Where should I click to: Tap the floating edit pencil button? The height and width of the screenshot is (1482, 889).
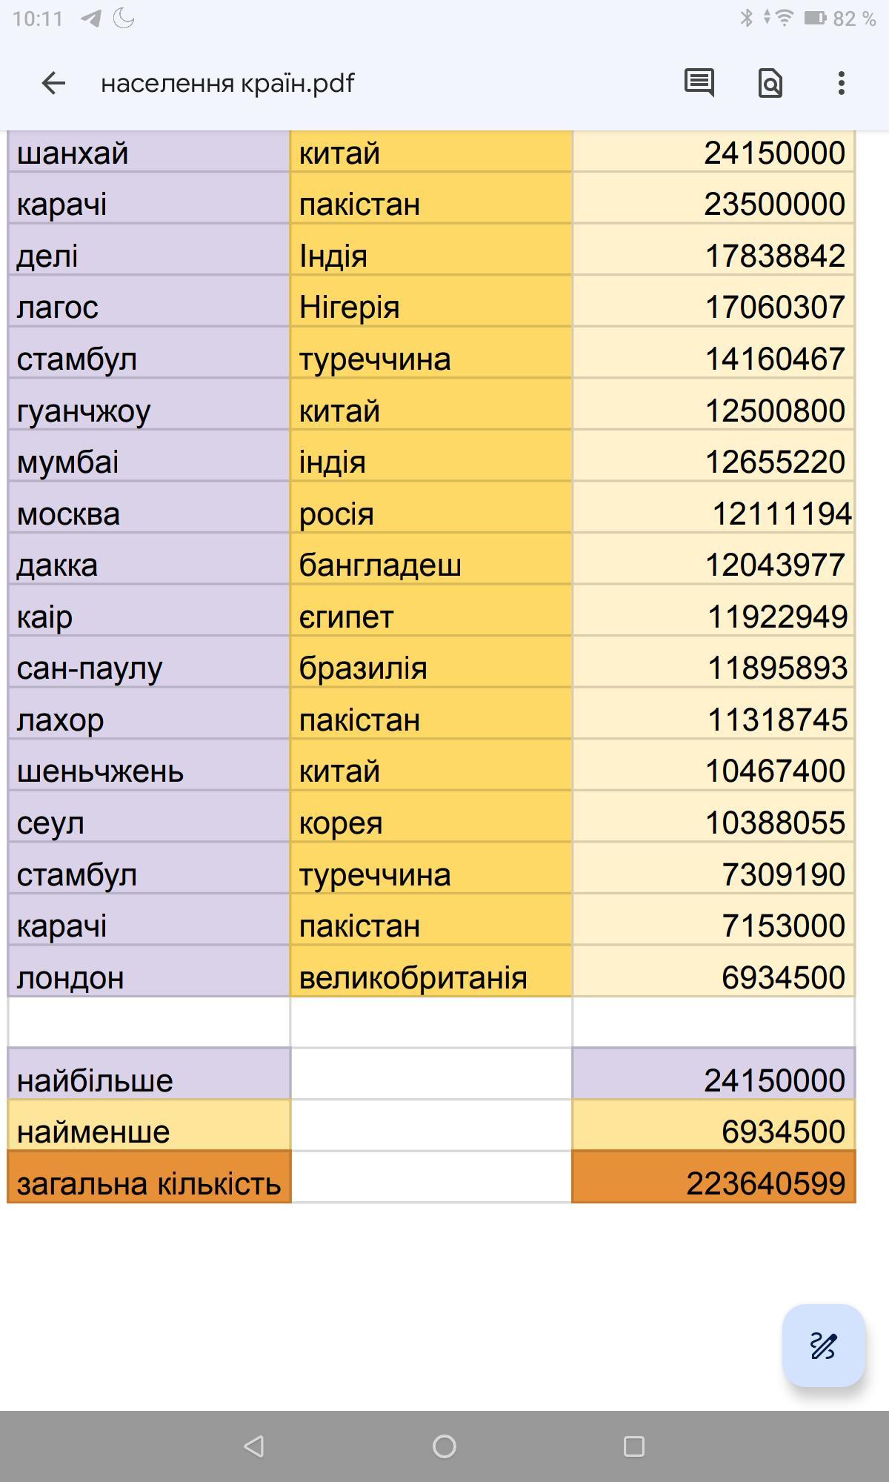click(823, 1345)
